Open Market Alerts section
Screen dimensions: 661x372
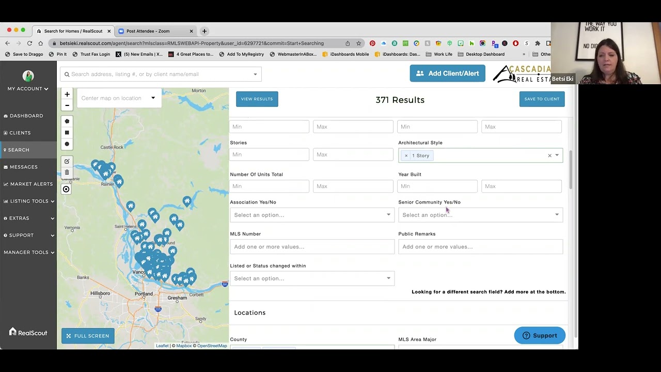point(28,184)
